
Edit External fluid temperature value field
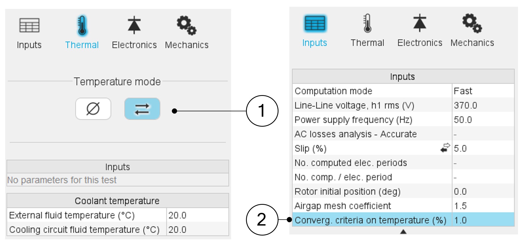tap(197, 215)
